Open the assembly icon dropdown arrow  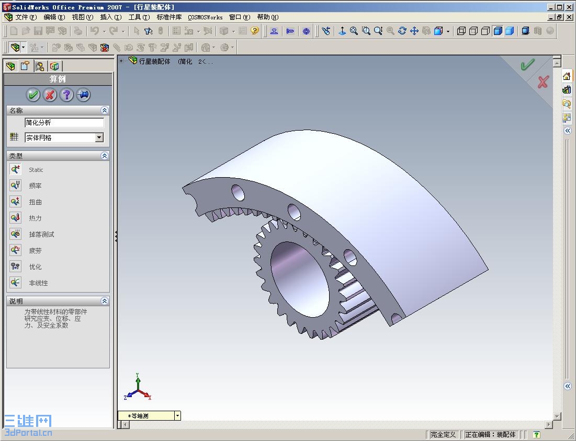coord(24,48)
